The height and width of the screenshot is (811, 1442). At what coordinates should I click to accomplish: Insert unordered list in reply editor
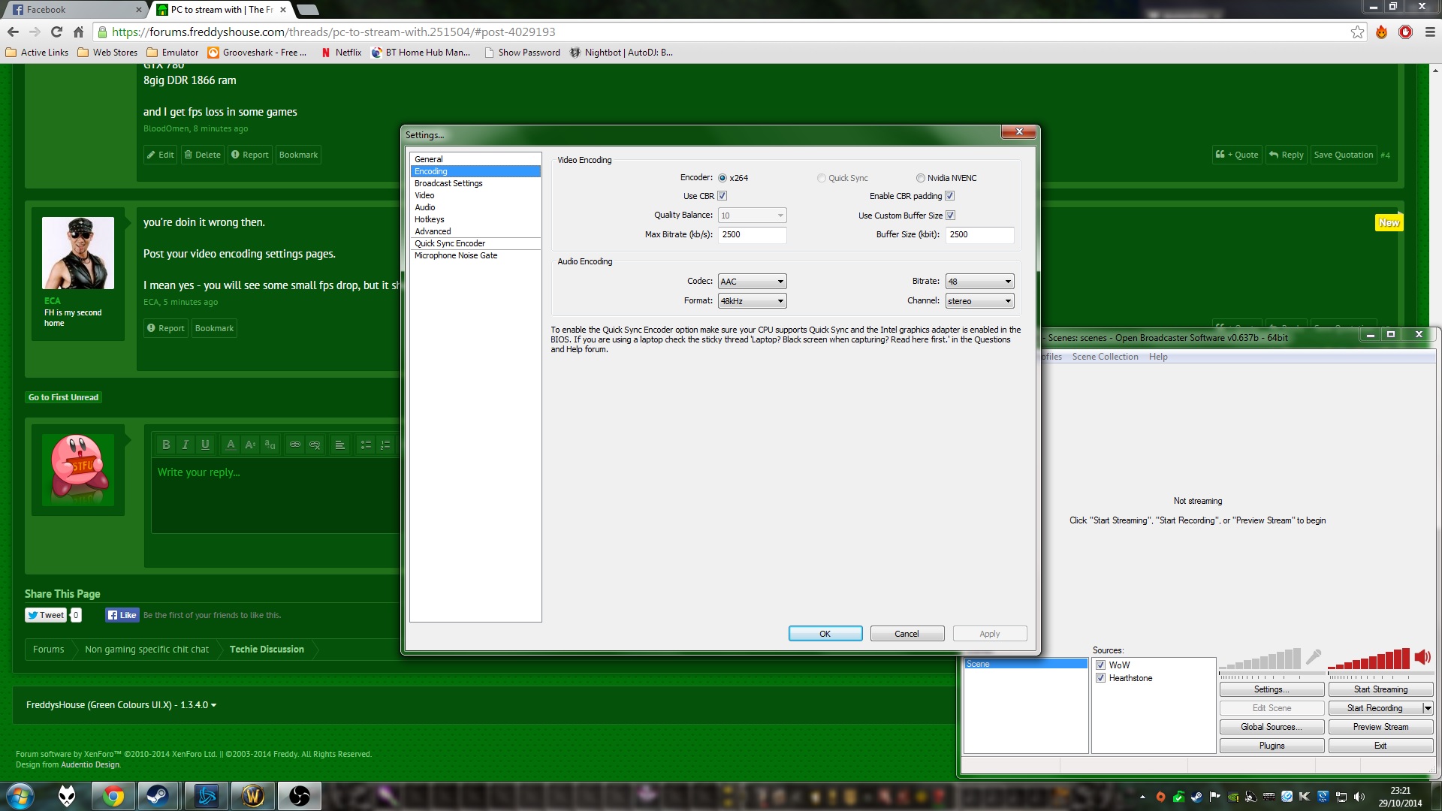pos(366,445)
